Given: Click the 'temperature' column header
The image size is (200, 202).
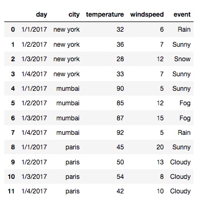Looking at the screenshot, I should pyautogui.click(x=105, y=15).
